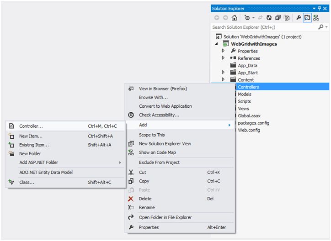The image size is (331, 241).
Task: Click the red X Delete icon
Action: [x=131, y=199]
